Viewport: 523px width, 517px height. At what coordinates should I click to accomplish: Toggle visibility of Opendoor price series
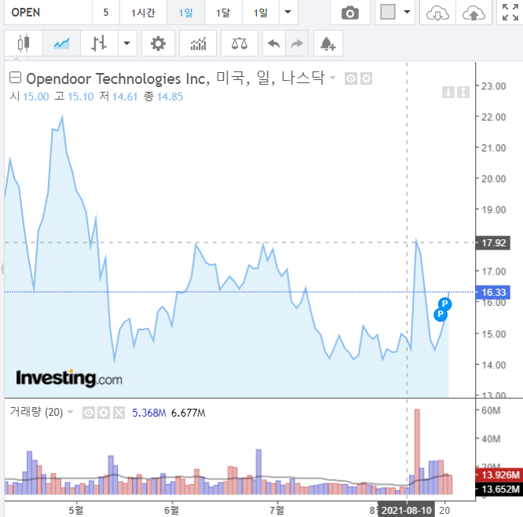[351, 78]
